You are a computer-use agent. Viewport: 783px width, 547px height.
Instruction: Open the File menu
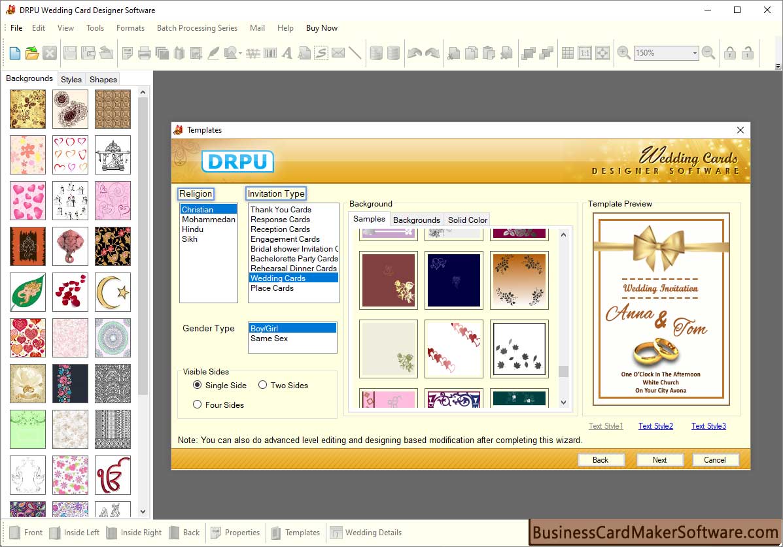click(16, 28)
